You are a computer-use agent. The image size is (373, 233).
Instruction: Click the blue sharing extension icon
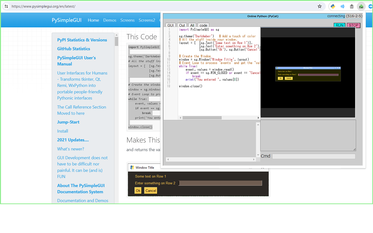click(x=370, y=6)
